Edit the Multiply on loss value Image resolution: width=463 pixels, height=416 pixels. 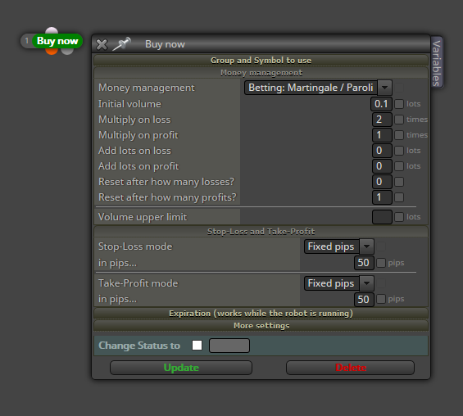[x=382, y=120]
